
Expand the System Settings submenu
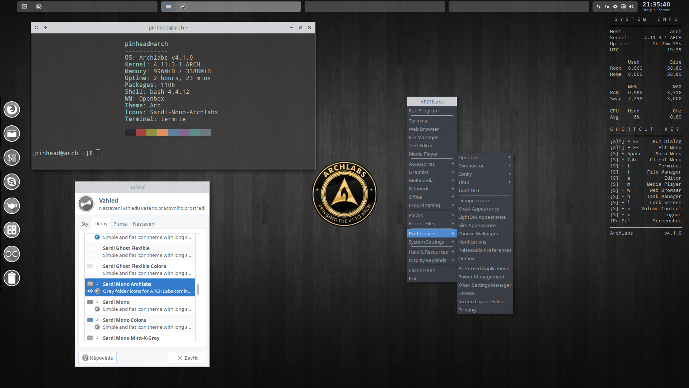(432, 242)
